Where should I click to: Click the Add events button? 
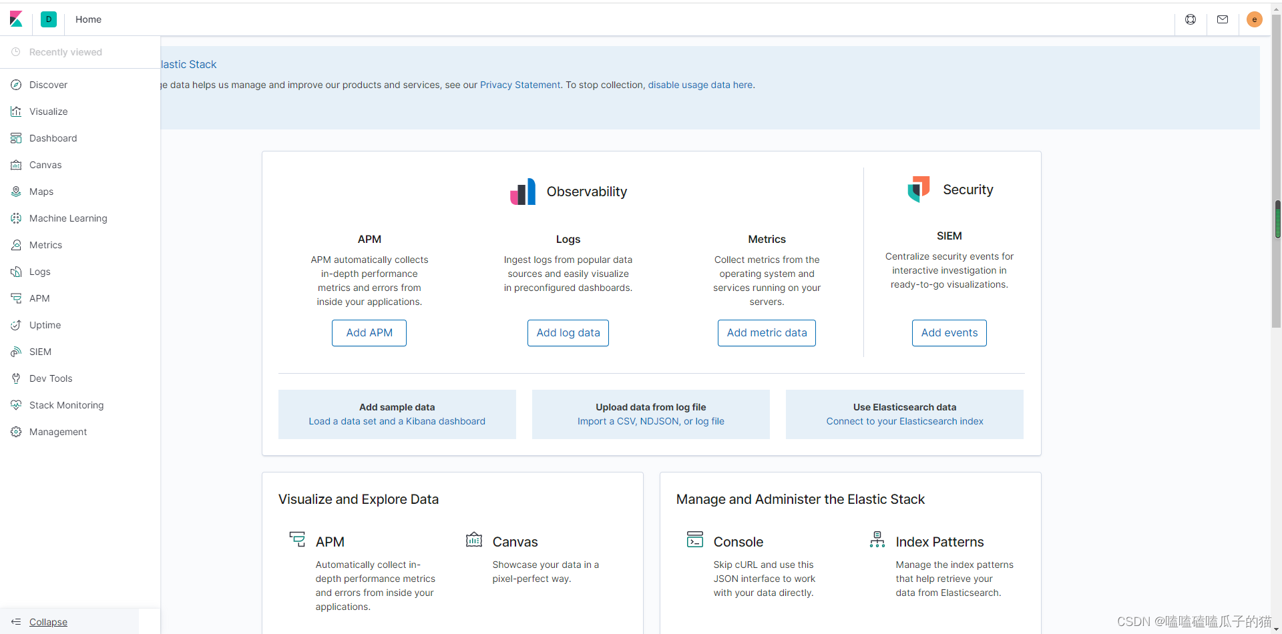point(949,333)
